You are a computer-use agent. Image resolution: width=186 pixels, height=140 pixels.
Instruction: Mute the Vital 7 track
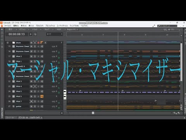(x=31, y=101)
